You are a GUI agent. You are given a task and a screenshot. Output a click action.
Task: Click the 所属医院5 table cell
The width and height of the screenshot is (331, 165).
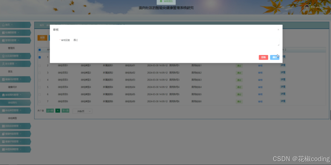[x=108, y=94]
